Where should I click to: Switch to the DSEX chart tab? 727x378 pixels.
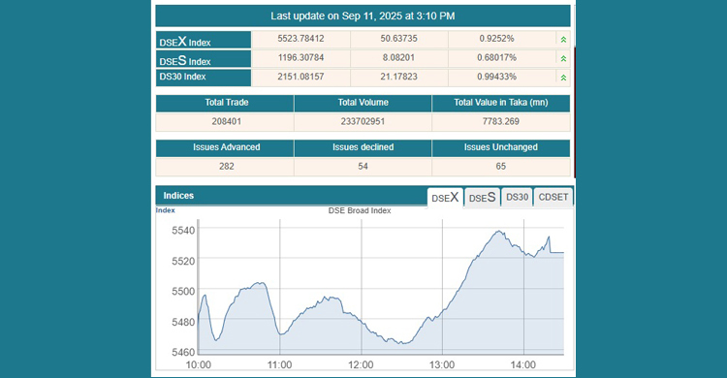[x=445, y=198]
